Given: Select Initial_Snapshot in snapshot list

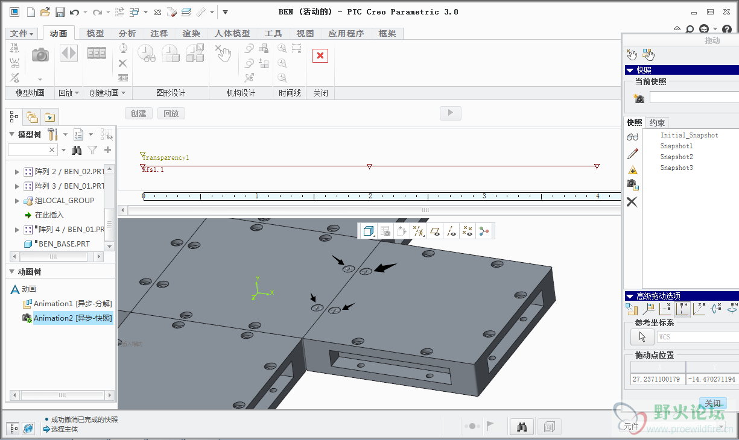Looking at the screenshot, I should tap(689, 136).
